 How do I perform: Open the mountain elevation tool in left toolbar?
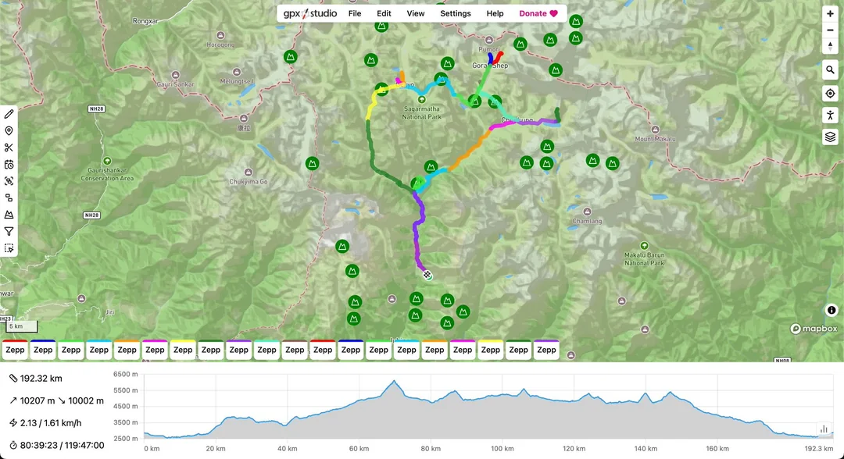tap(9, 215)
